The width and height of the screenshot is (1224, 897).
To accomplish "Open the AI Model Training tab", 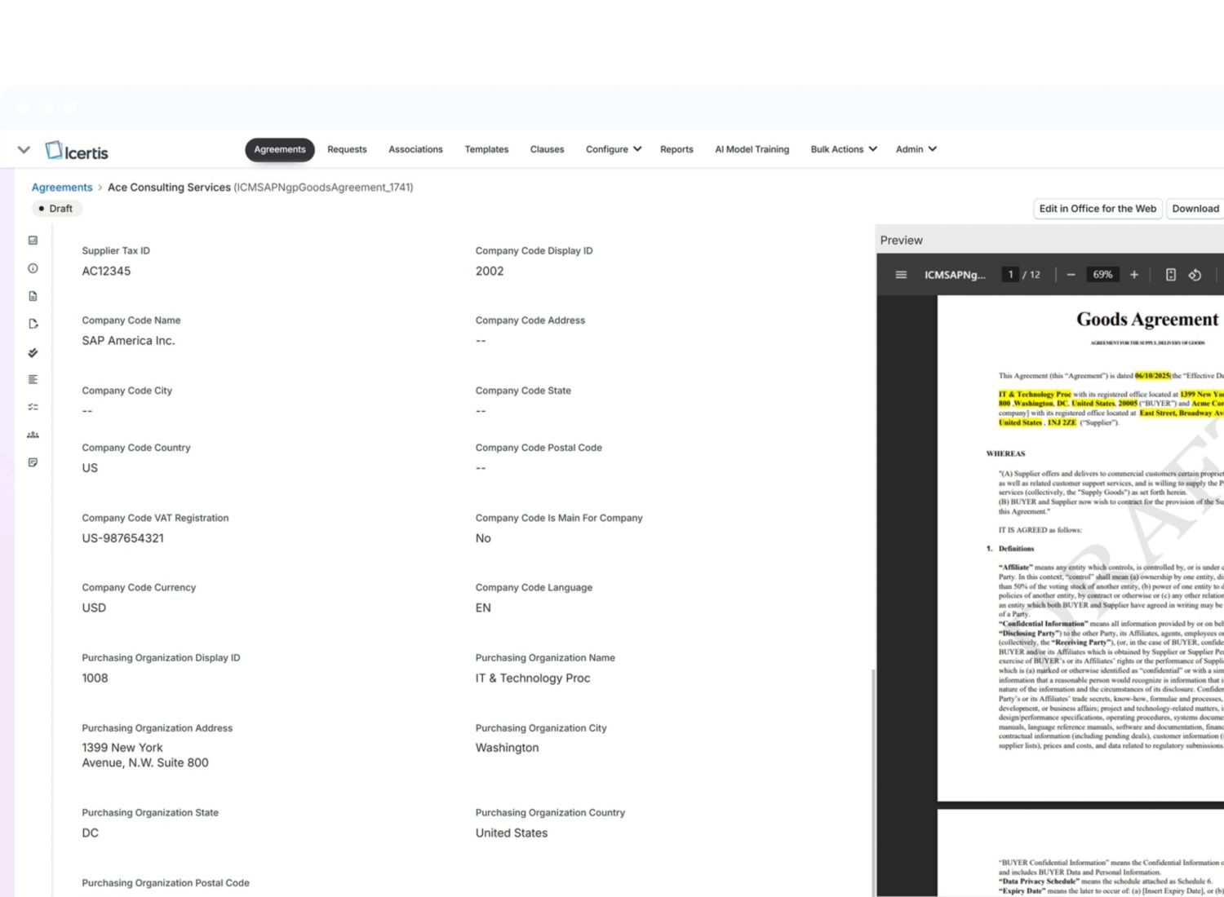I will [x=752, y=149].
